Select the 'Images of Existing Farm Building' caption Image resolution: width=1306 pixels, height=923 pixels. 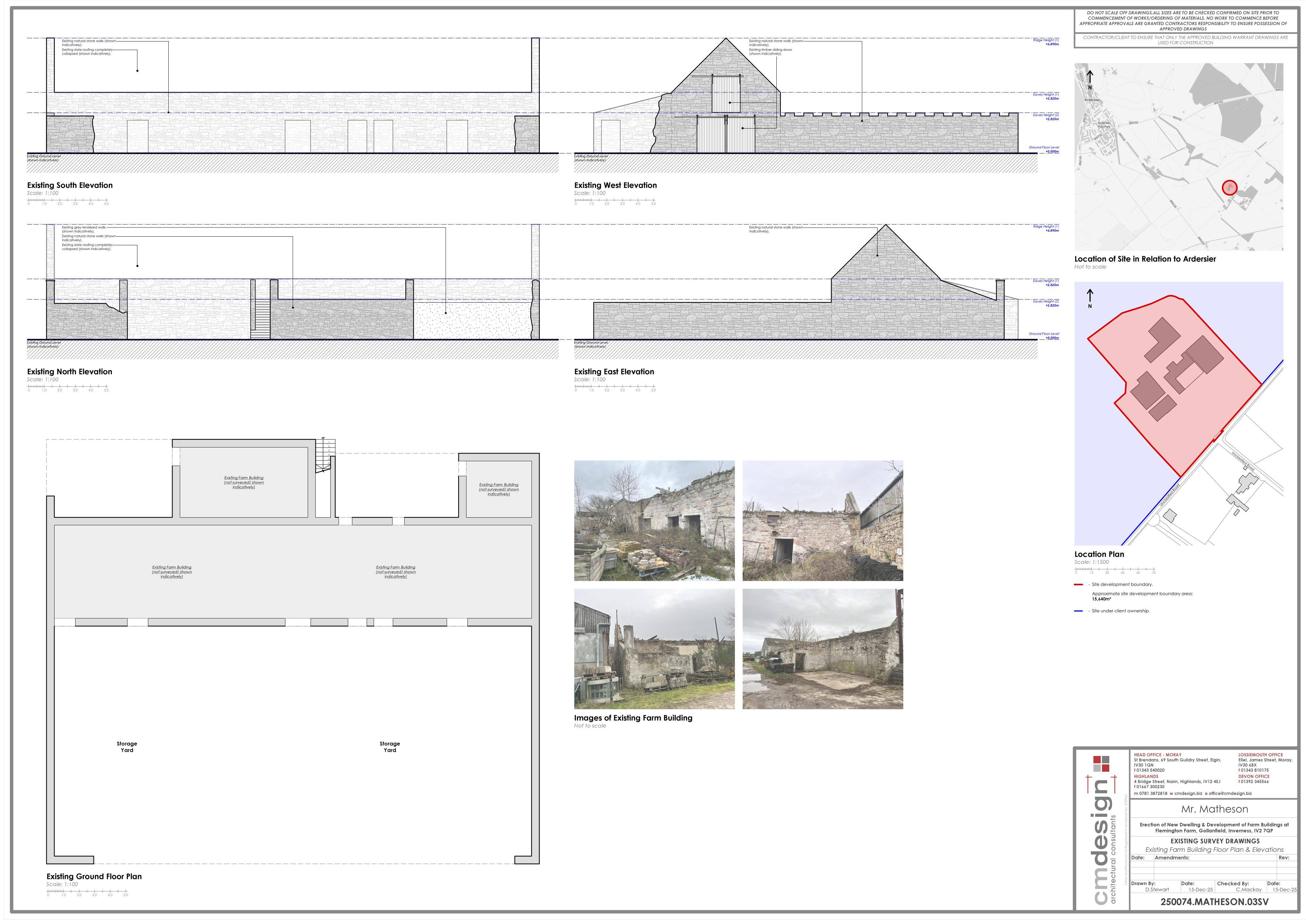pos(633,718)
